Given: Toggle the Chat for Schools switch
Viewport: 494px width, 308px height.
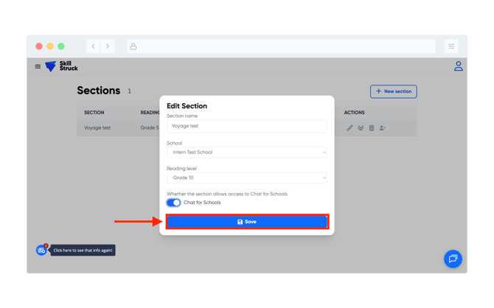Looking at the screenshot, I should pyautogui.click(x=173, y=203).
